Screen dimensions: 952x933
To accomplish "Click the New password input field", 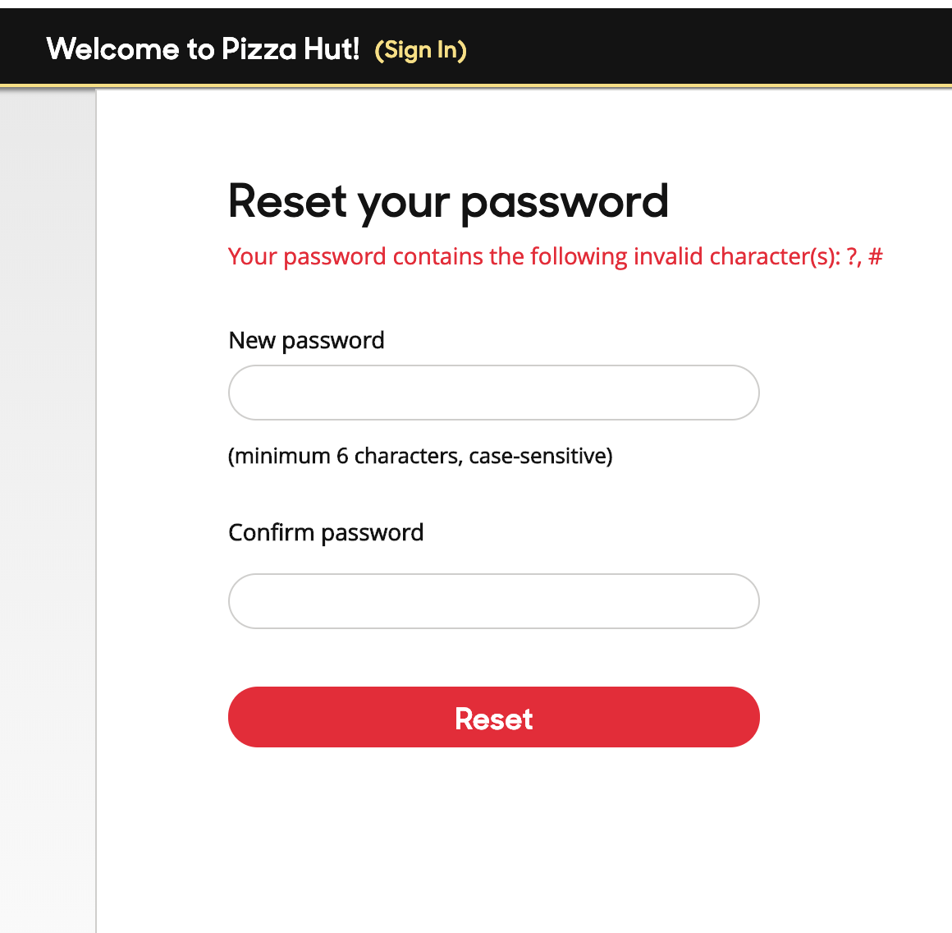I will pyautogui.click(x=493, y=393).
